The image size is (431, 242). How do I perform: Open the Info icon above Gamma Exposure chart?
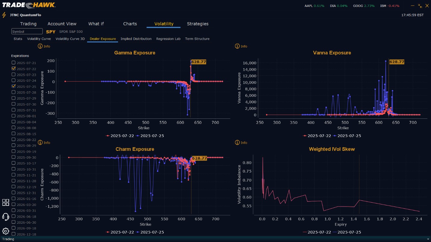pos(40,46)
